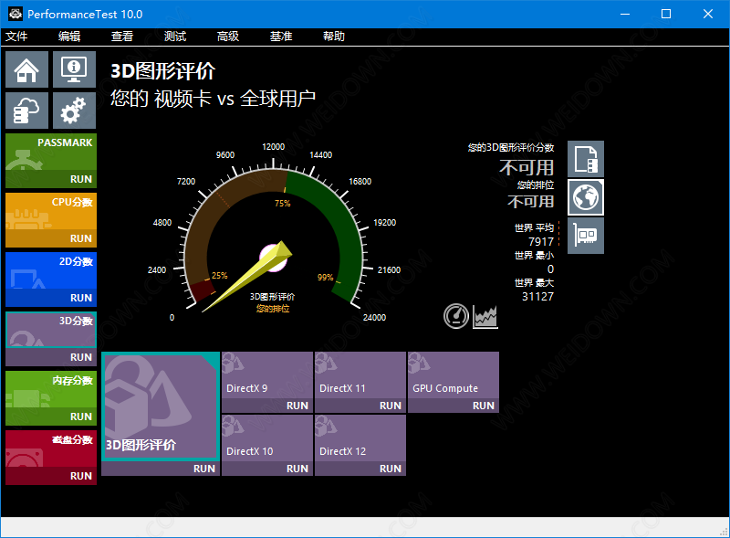Select the 内存分数 tile

[51, 389]
